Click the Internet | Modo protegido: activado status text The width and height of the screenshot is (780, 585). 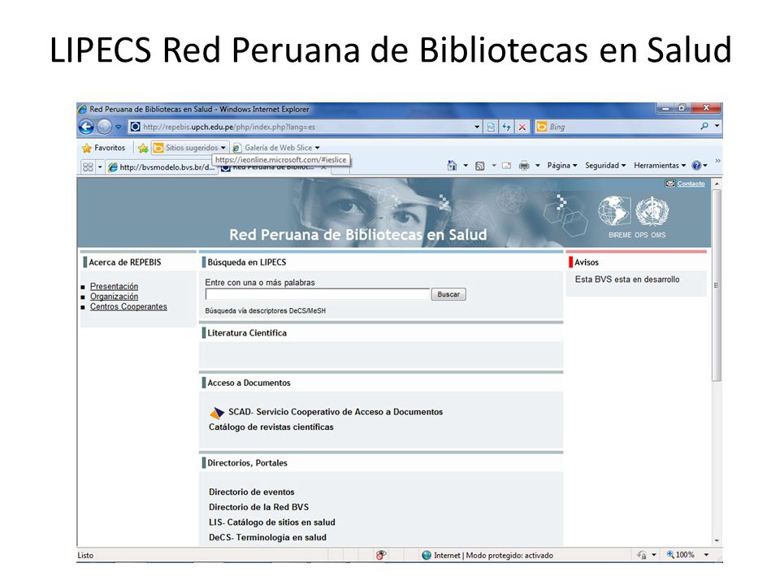pos(493,555)
